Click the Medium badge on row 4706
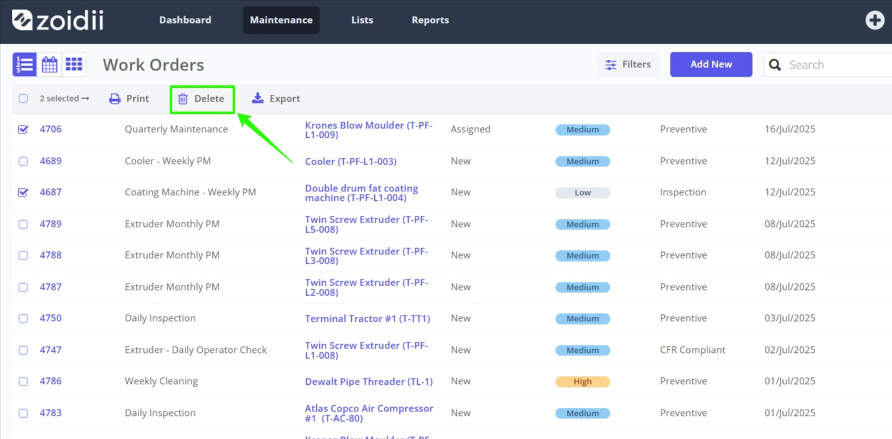 (x=583, y=130)
